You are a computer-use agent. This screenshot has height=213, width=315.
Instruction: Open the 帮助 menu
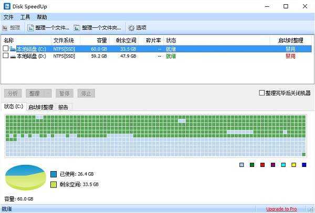42,17
